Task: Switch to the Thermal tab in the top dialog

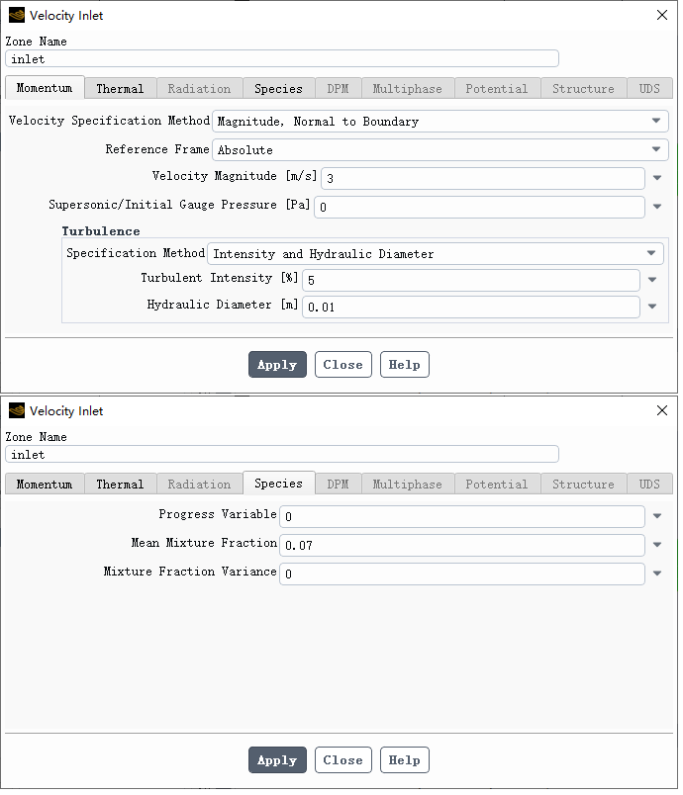Action: tap(120, 89)
